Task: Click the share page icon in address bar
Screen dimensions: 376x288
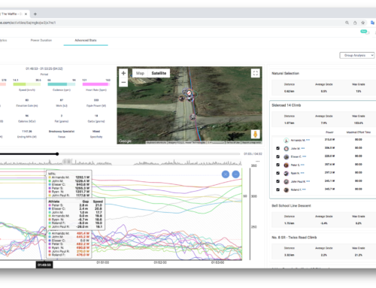Action: [355, 23]
